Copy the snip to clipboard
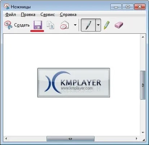 pyautogui.click(x=51, y=25)
